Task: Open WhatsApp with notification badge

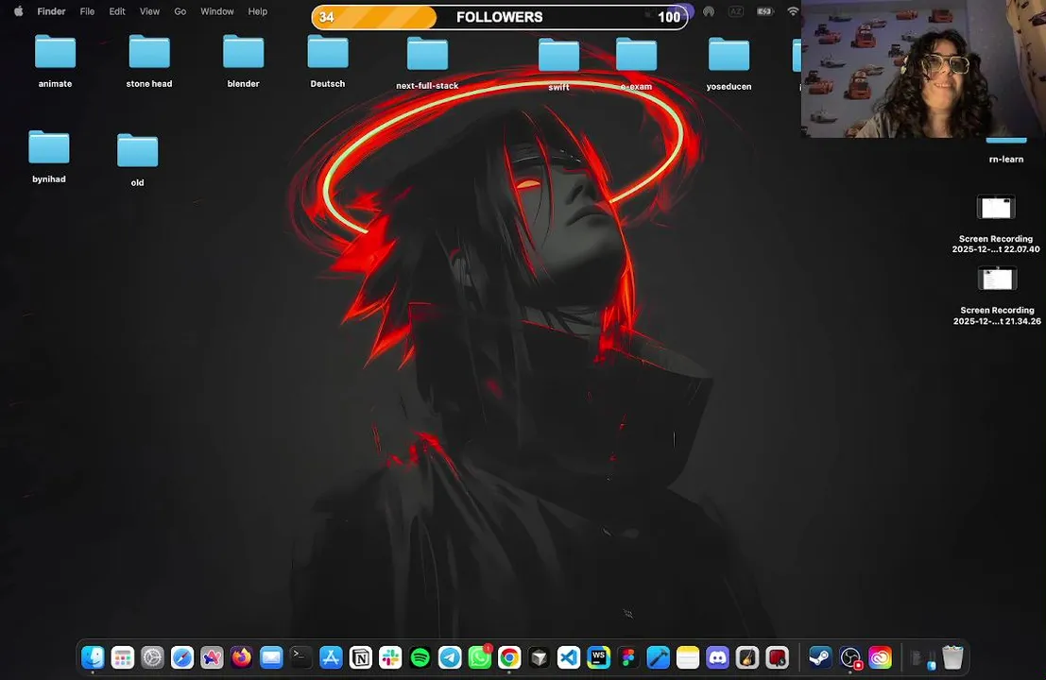Action: pos(480,658)
